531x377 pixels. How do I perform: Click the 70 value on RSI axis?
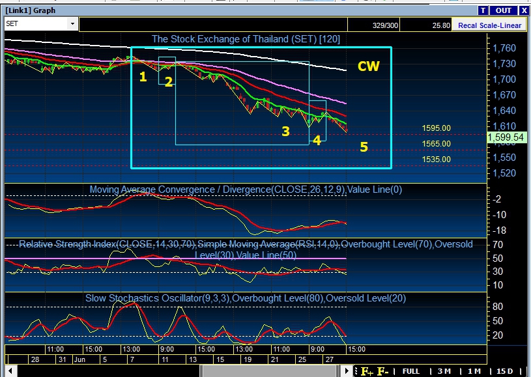(498, 245)
